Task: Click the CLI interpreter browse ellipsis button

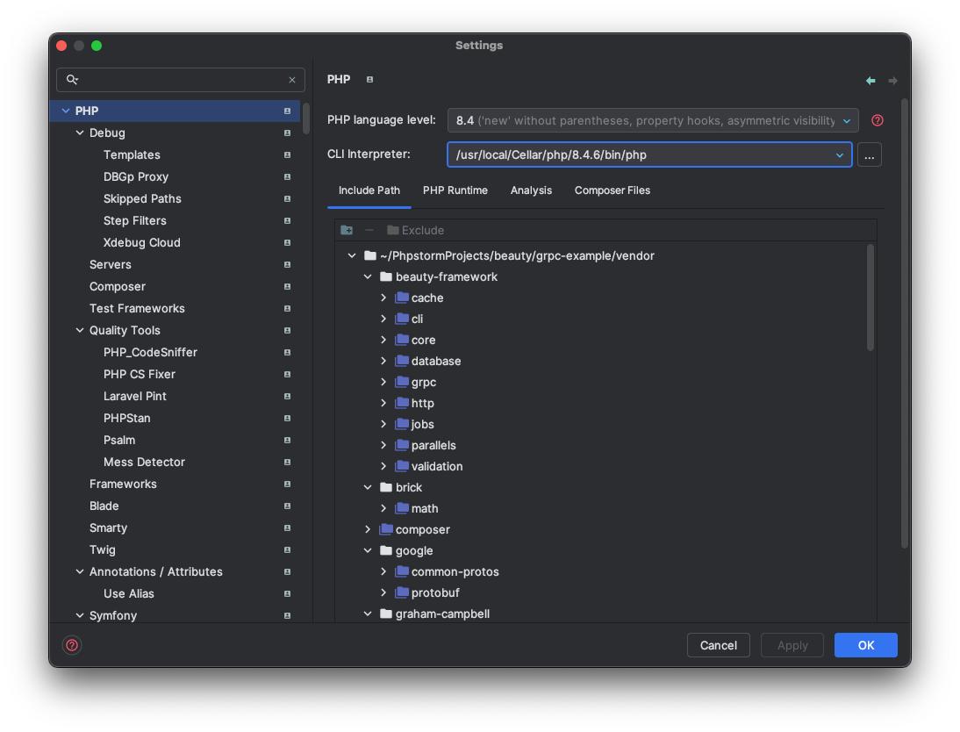Action: (x=870, y=155)
